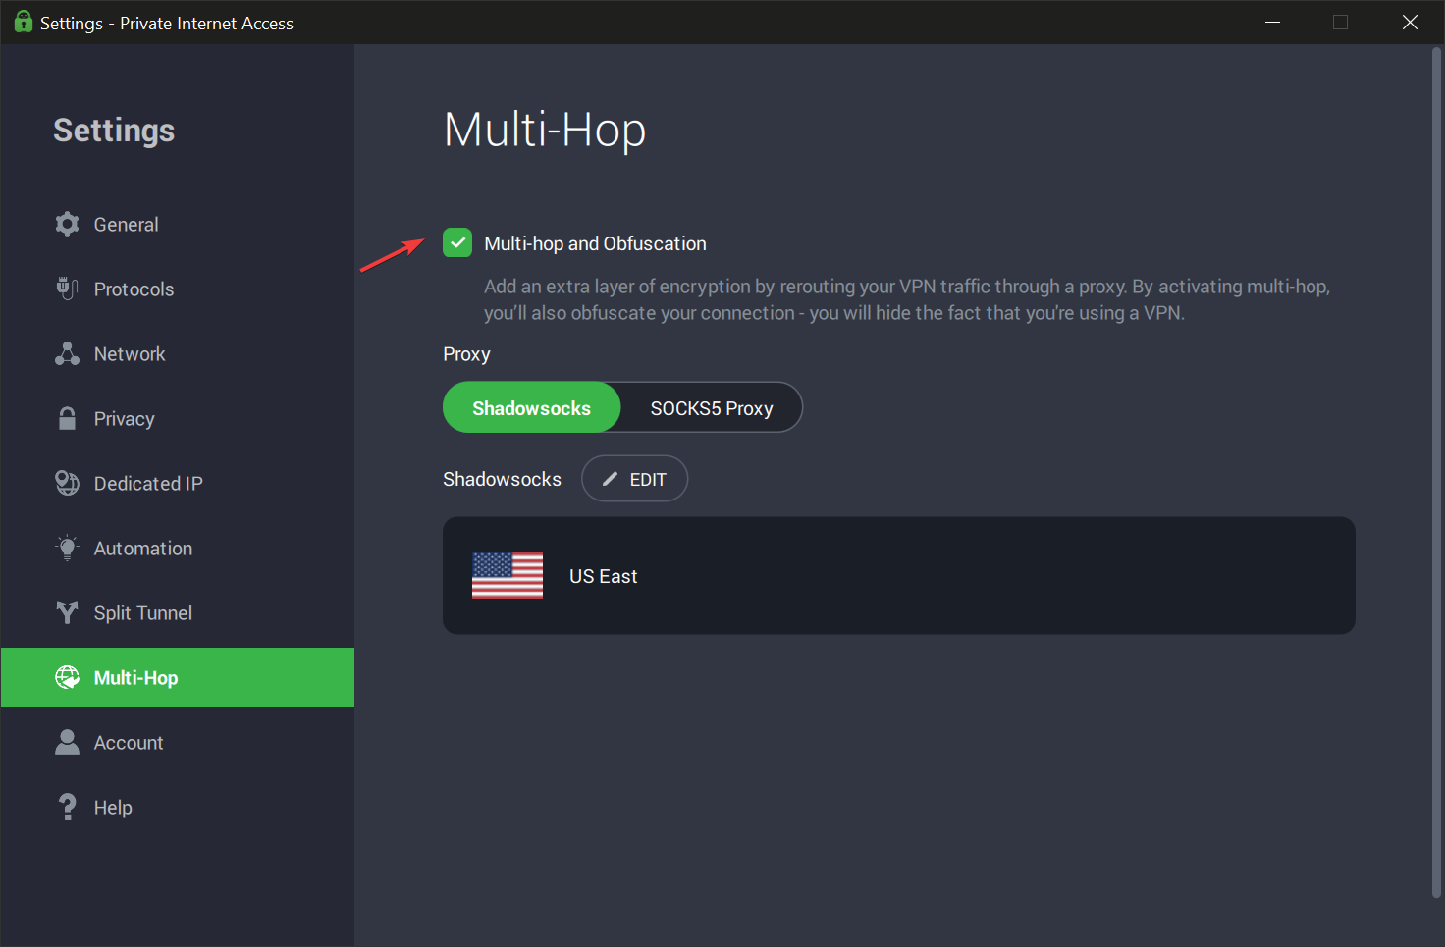
Task: Close the Private Internet Access Settings window
Action: pyautogui.click(x=1410, y=22)
